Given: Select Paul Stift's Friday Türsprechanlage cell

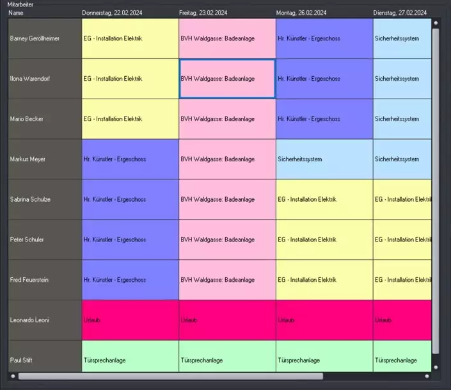Looking at the screenshot, I should (x=227, y=356).
